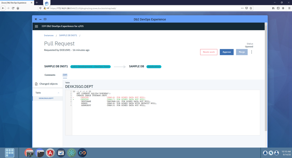Click the Zowe settings tools icon in tray
This screenshot has width=292, height=158.
[x=271, y=153]
